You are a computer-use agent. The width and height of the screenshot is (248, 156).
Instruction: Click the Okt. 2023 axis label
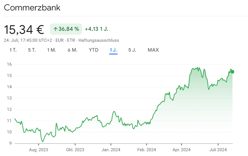(75, 150)
